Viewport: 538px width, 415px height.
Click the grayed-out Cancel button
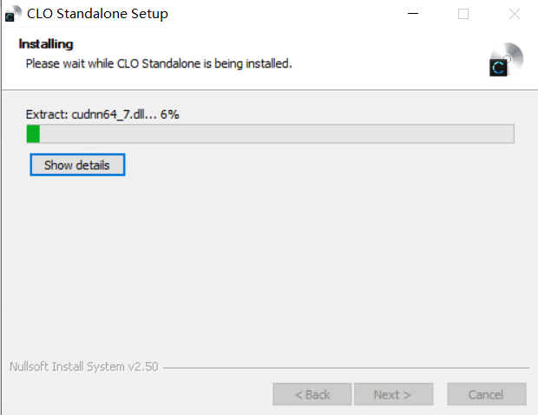[486, 394]
